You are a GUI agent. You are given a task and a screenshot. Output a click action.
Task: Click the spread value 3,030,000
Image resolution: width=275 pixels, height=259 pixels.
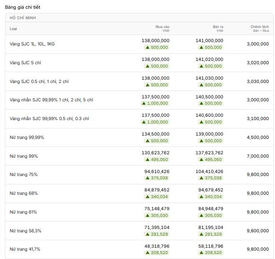click(x=258, y=81)
